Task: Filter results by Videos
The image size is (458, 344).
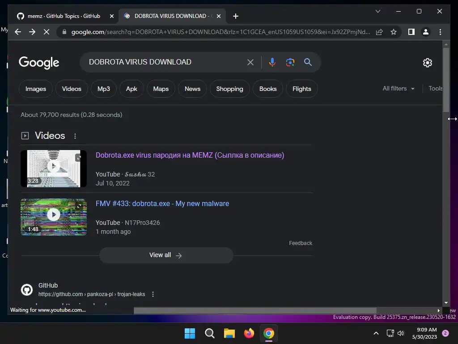Action: pyautogui.click(x=72, y=89)
